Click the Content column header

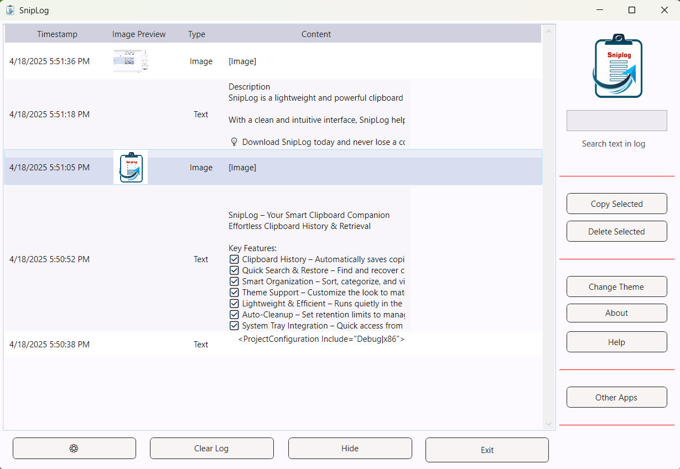(316, 34)
